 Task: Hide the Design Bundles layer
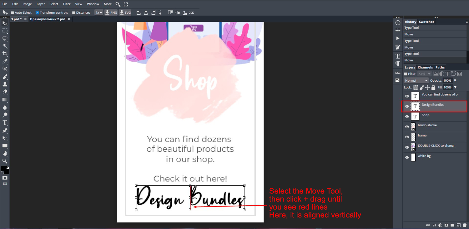pyautogui.click(x=407, y=106)
